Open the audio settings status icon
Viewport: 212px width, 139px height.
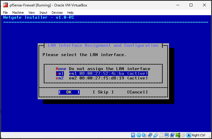point(144,135)
